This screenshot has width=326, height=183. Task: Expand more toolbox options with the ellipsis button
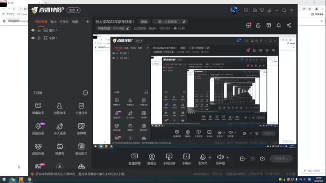[85, 93]
